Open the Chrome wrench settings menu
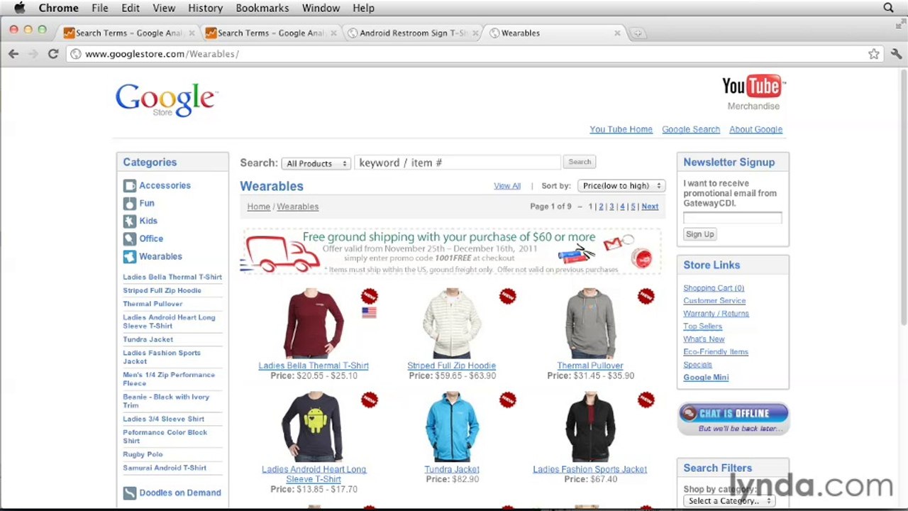The width and height of the screenshot is (908, 511). point(896,54)
